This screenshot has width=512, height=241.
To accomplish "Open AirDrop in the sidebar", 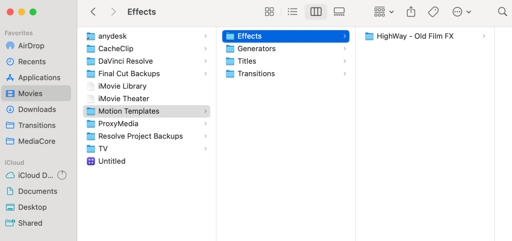I will point(31,46).
